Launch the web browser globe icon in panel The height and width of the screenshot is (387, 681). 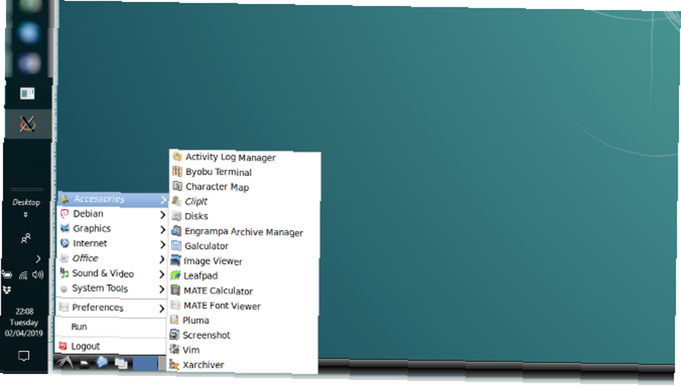pyautogui.click(x=101, y=363)
